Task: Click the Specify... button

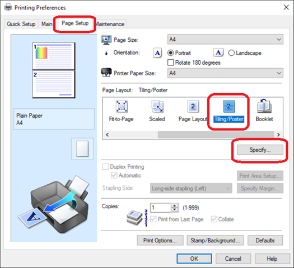Action: (x=260, y=150)
